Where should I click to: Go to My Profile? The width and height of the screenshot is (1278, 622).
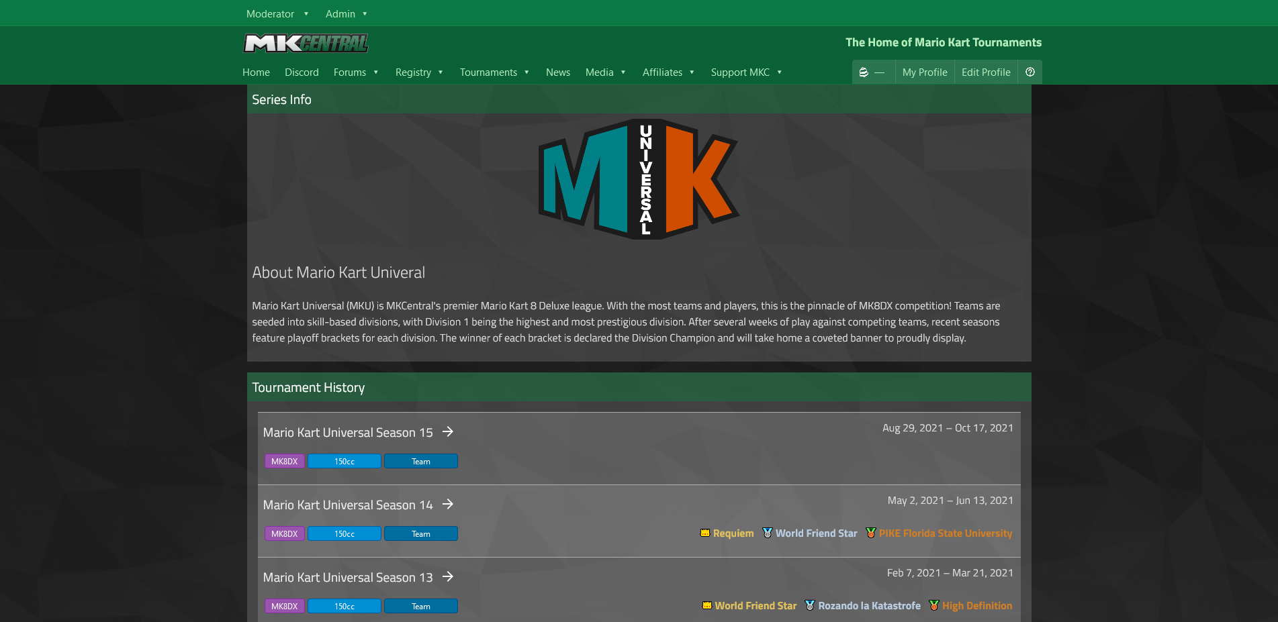[925, 72]
